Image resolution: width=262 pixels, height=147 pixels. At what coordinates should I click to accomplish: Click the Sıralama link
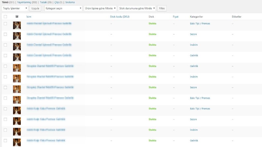click(x=70, y=2)
